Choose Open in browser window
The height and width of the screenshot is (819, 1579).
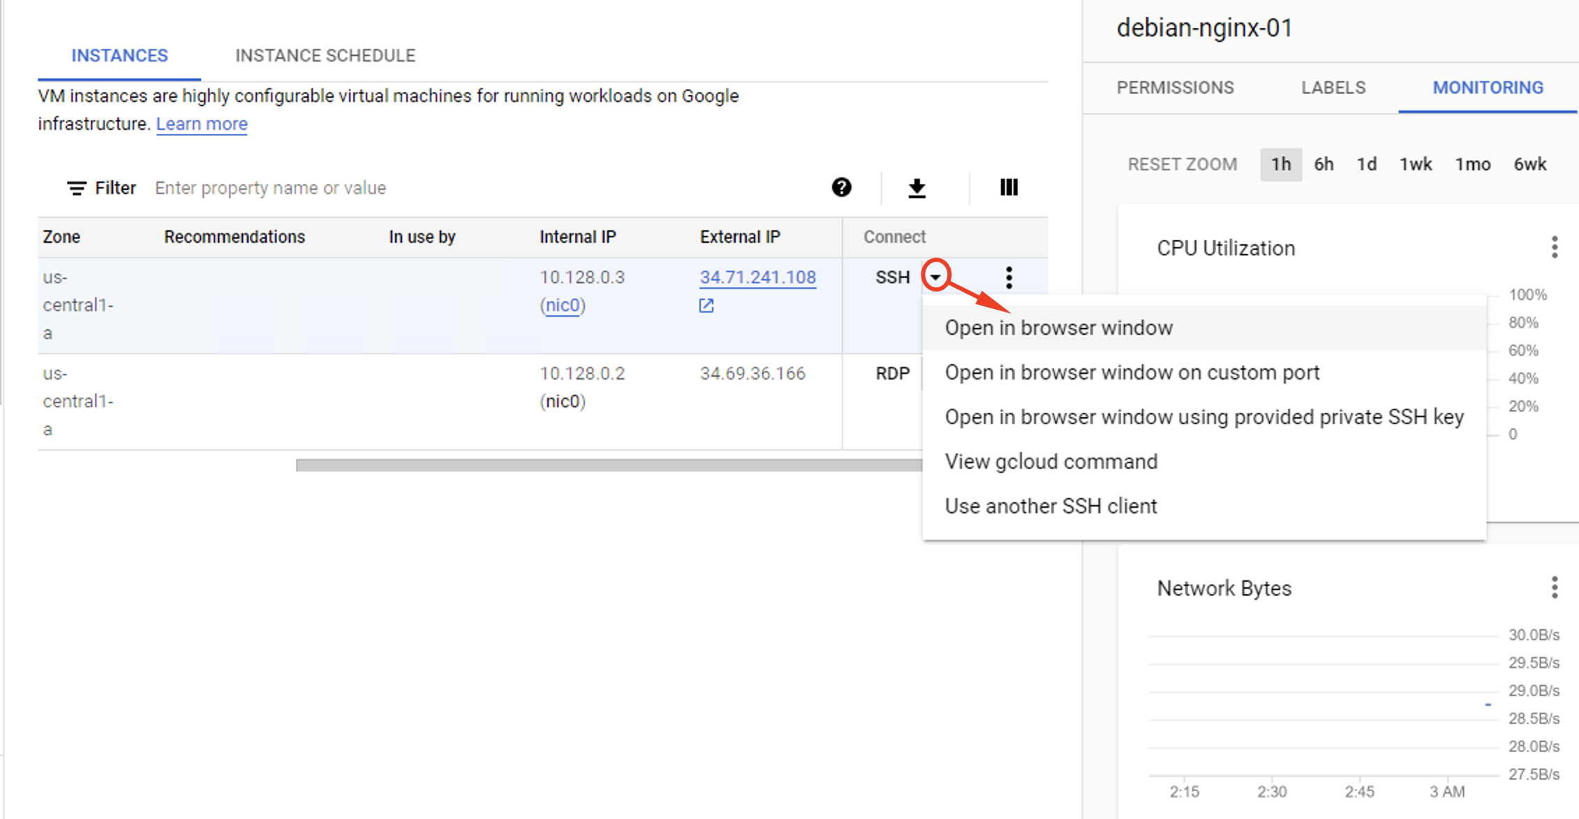pyautogui.click(x=1204, y=328)
